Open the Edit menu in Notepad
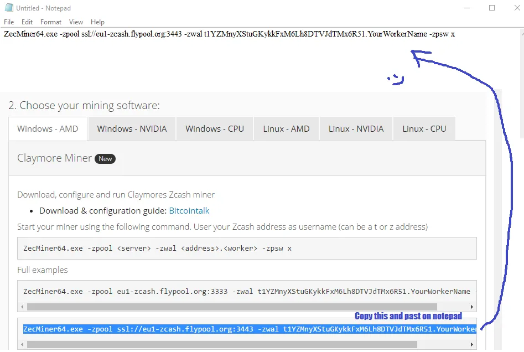 27,22
